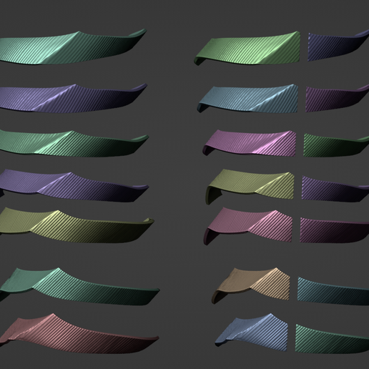Click the dark navy piece, top right edge
This screenshot has height=369, width=369.
point(338,46)
